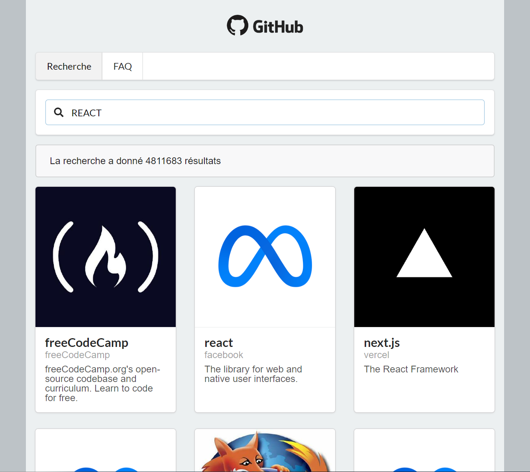This screenshot has width=530, height=472.
Task: Switch to the Recherche tab
Action: pos(69,67)
